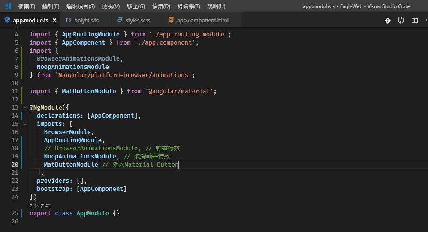Click BrowserModule on line 16
428x232 pixels.
[67, 132]
